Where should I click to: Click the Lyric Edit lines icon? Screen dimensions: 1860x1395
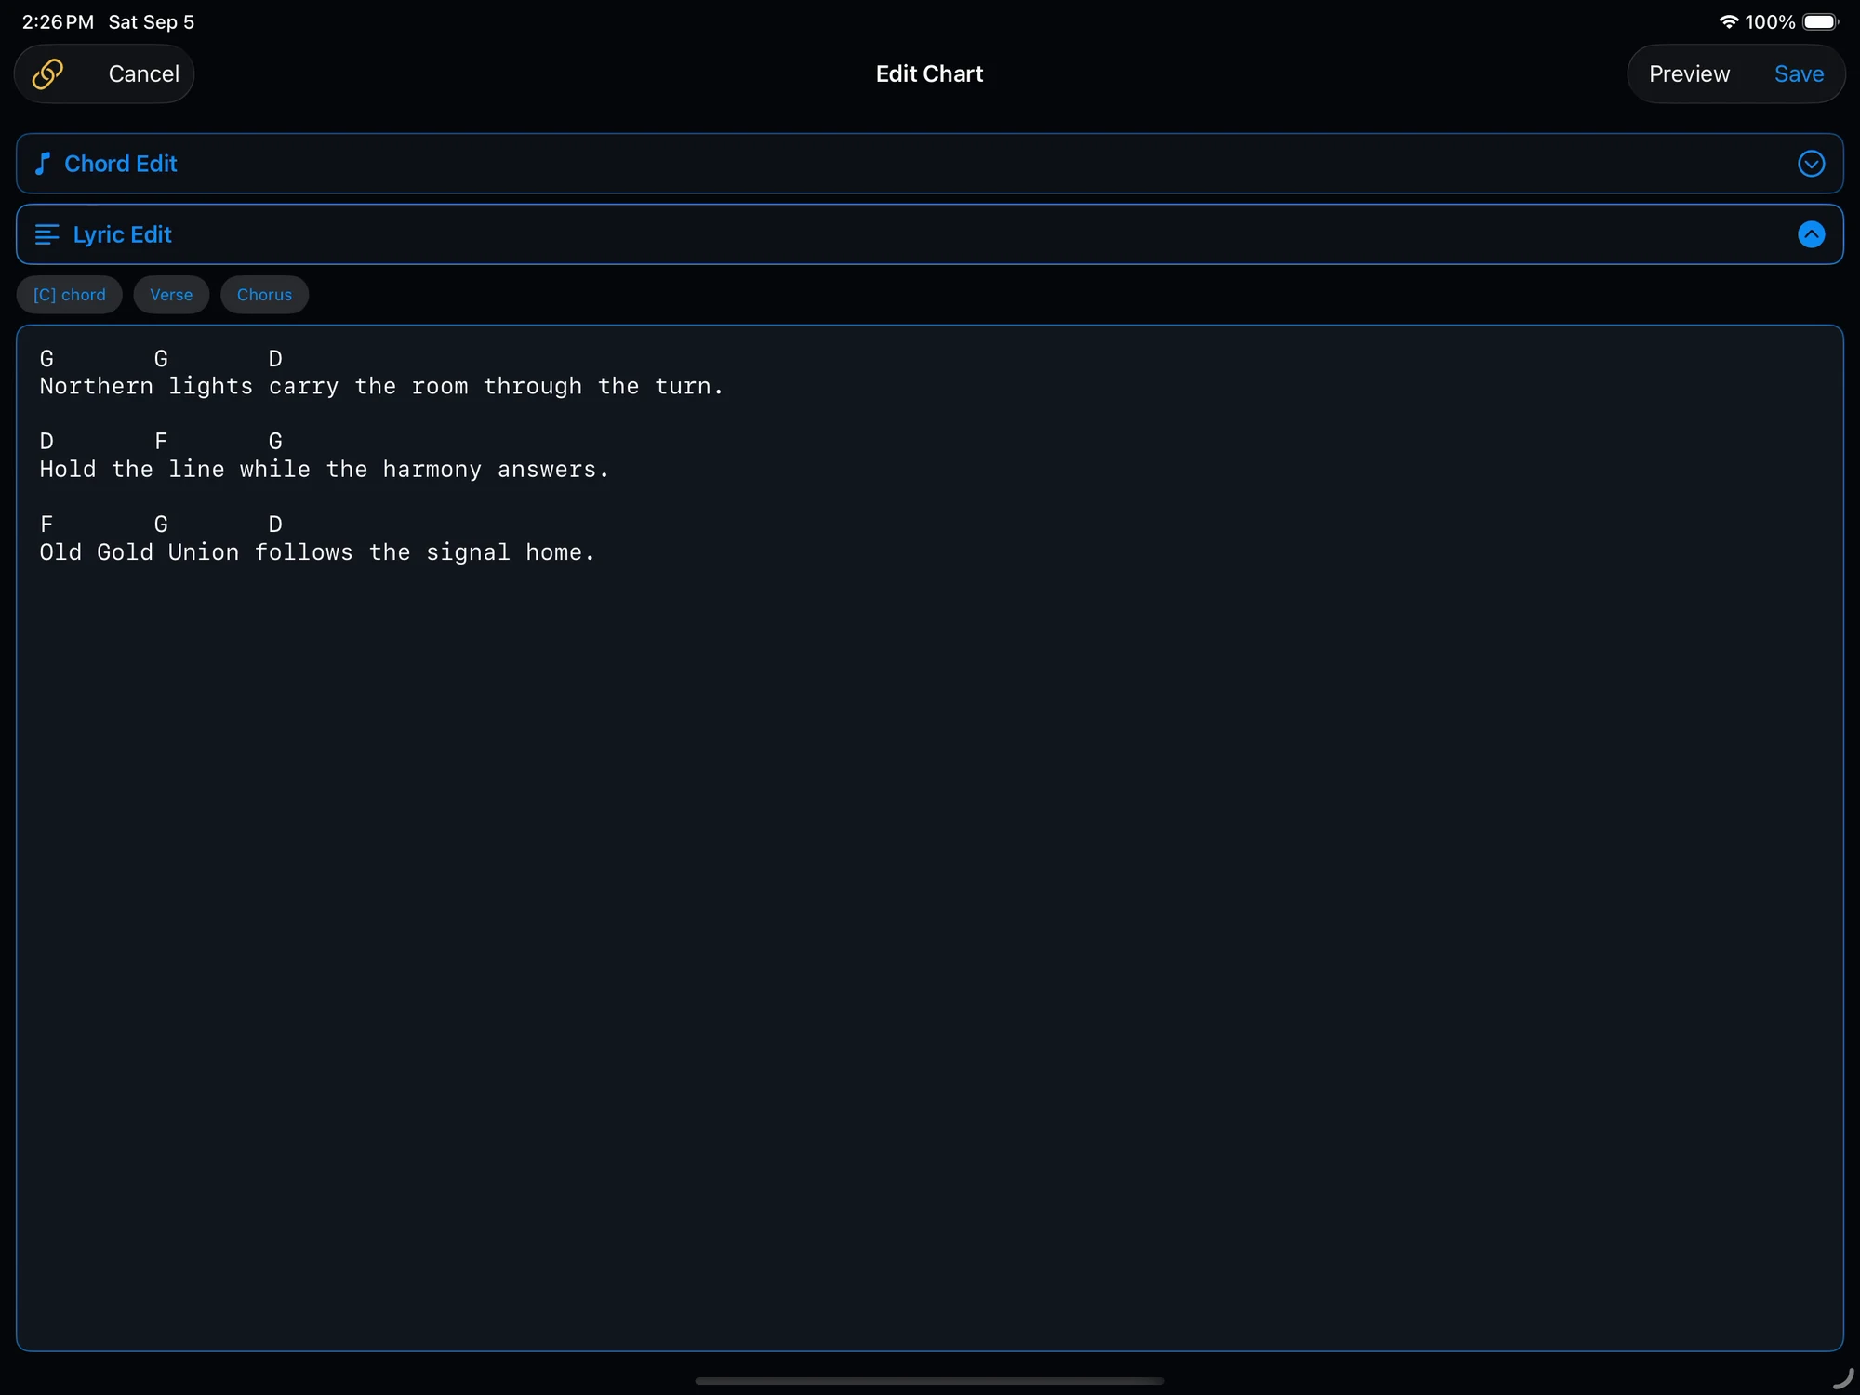tap(46, 234)
